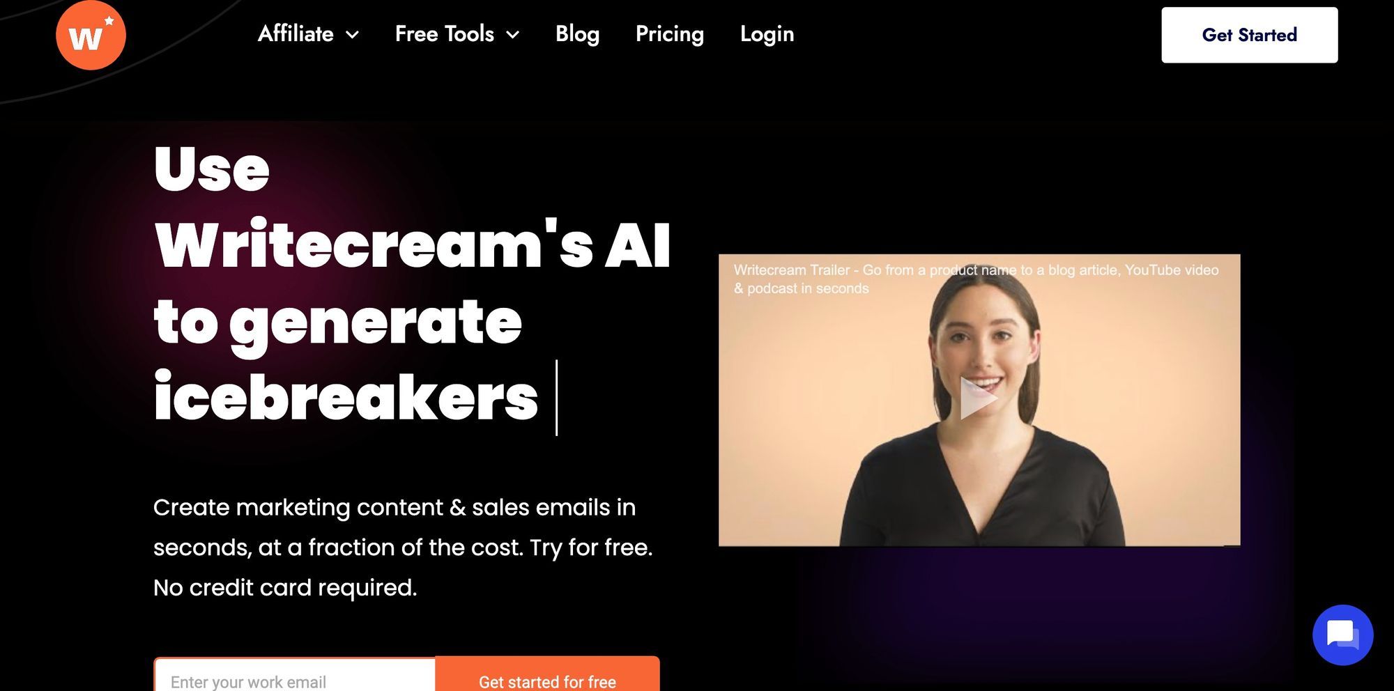
Task: Open the Writecream Trailer video title link
Action: click(976, 279)
